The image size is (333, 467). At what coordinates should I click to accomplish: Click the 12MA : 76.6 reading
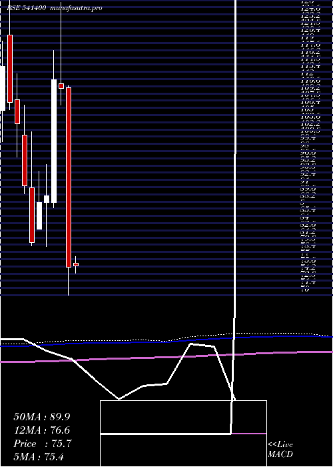pyautogui.click(x=42, y=430)
